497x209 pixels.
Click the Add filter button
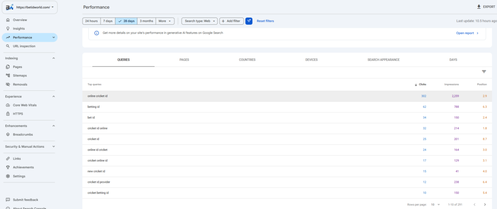[x=232, y=21]
